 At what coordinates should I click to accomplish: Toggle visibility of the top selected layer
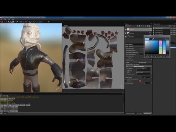(126, 29)
